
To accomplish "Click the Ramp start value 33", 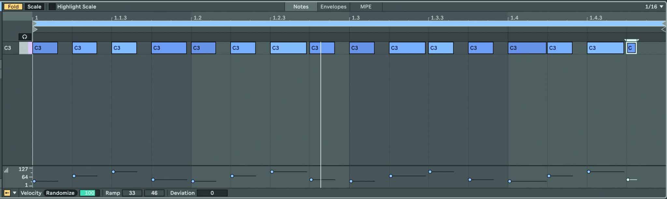I will pyautogui.click(x=132, y=193).
